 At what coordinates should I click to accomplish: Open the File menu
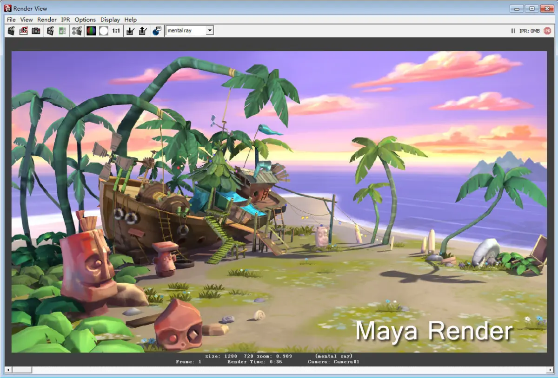tap(11, 20)
